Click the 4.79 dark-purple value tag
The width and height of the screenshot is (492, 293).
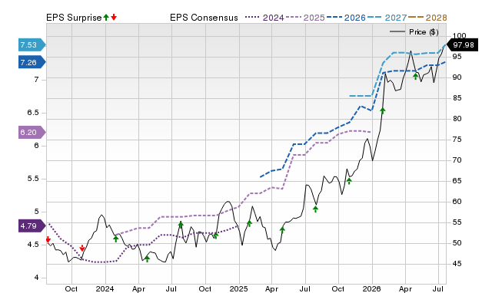pyautogui.click(x=32, y=226)
